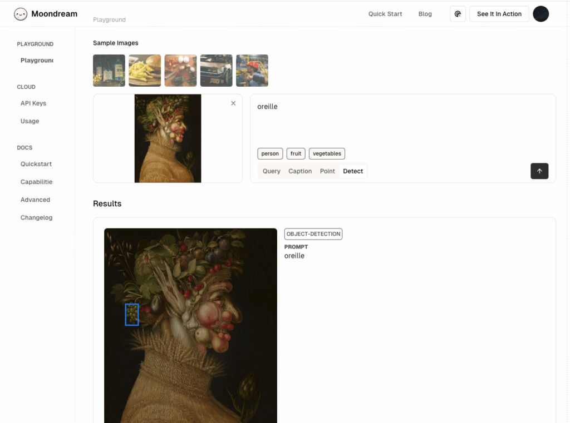Submit the prompt with the arrow button
The height and width of the screenshot is (423, 570).
[539, 171]
